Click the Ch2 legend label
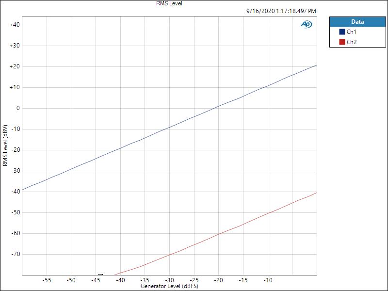 (x=352, y=42)
